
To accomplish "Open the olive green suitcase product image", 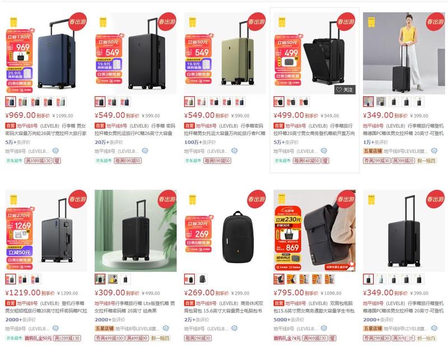I will coord(225,53).
